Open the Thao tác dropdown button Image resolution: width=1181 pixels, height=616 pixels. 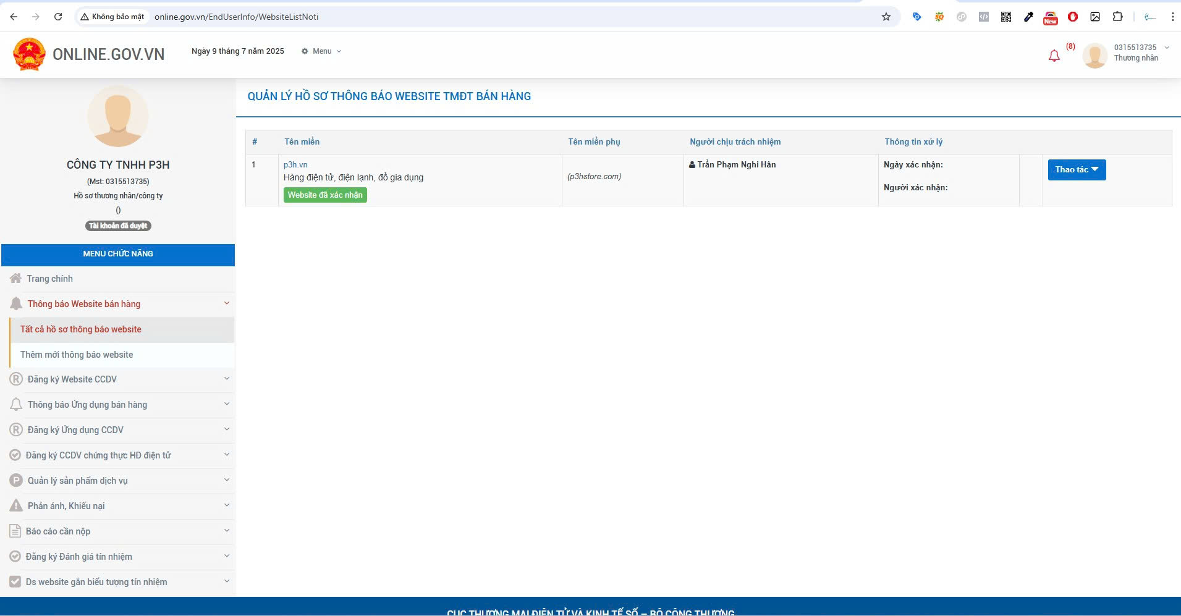tap(1077, 169)
